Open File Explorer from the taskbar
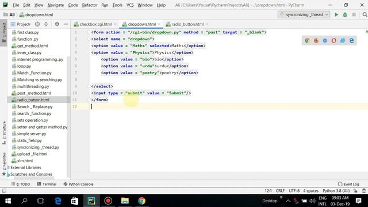 pos(125,201)
